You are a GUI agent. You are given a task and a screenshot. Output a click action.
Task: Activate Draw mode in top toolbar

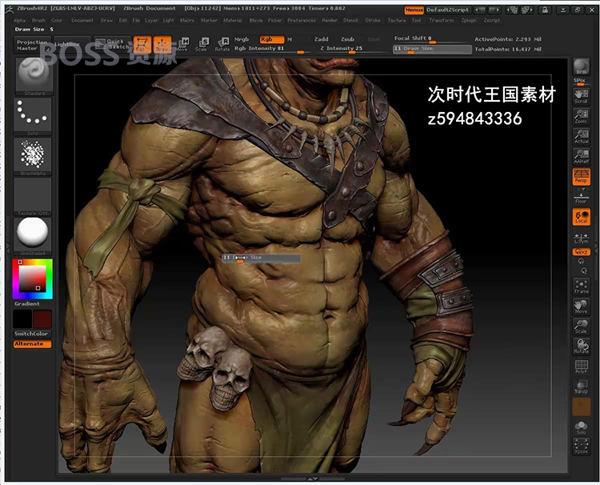click(x=162, y=44)
